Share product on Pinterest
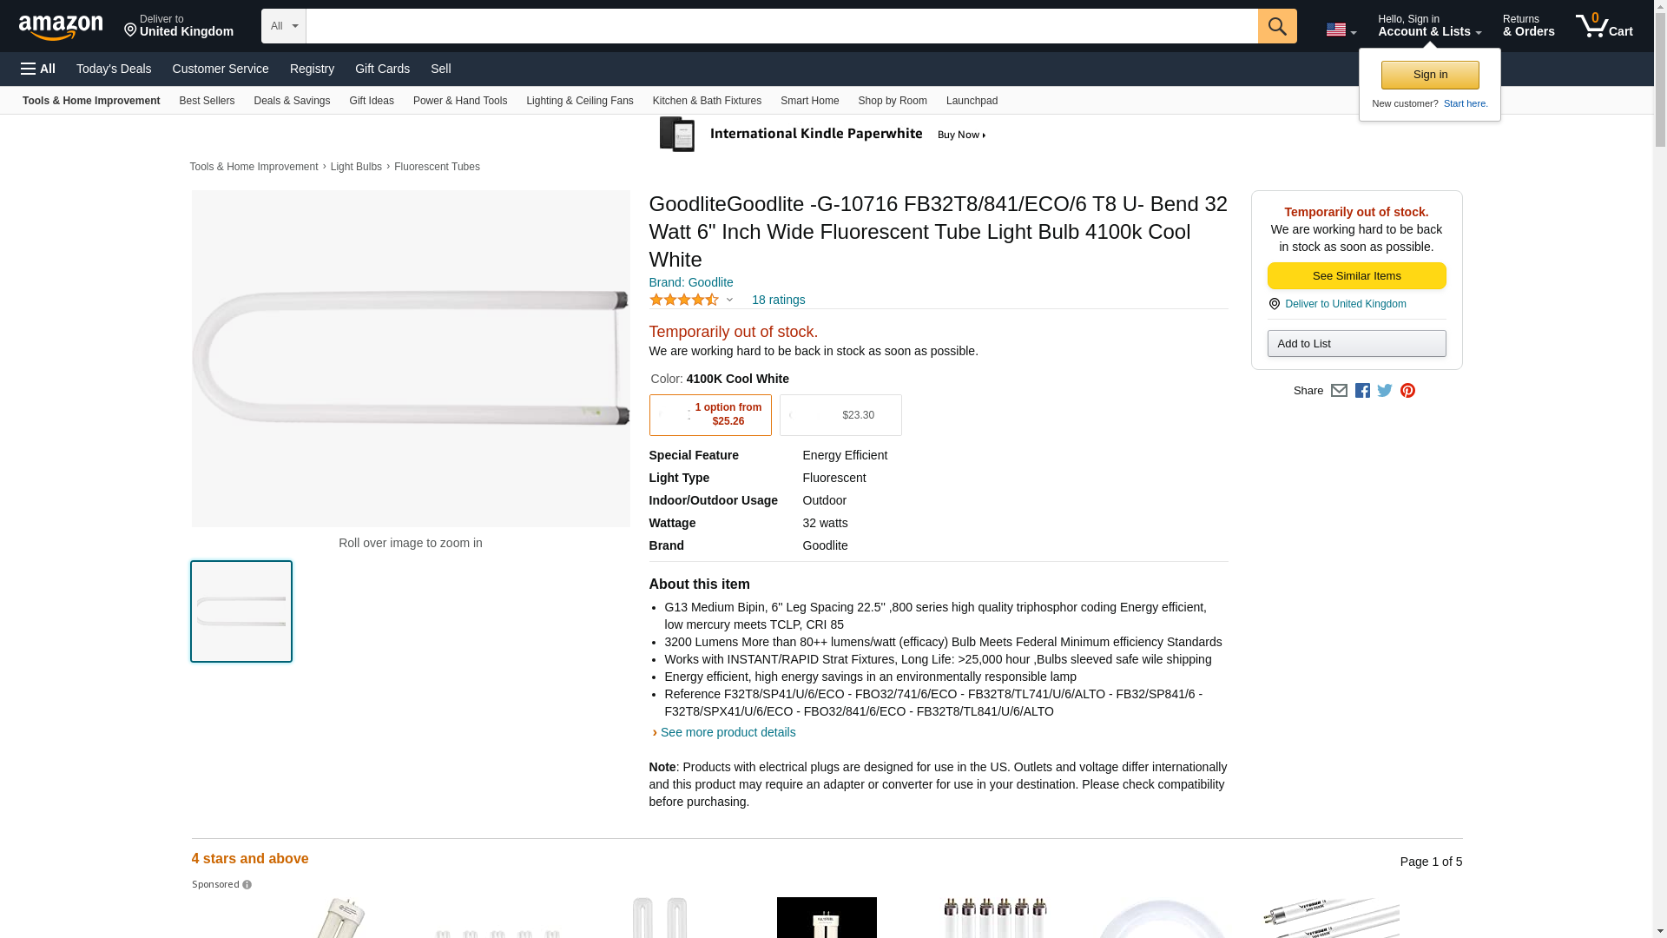 coord(1407,391)
